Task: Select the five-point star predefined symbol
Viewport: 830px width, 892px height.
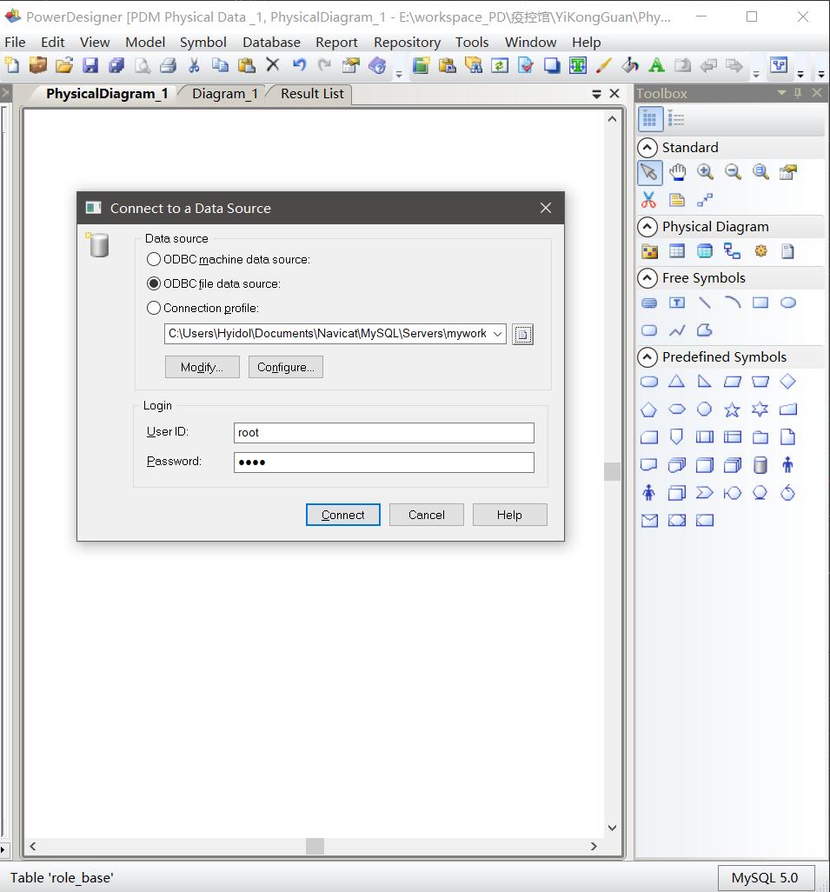Action: [732, 409]
